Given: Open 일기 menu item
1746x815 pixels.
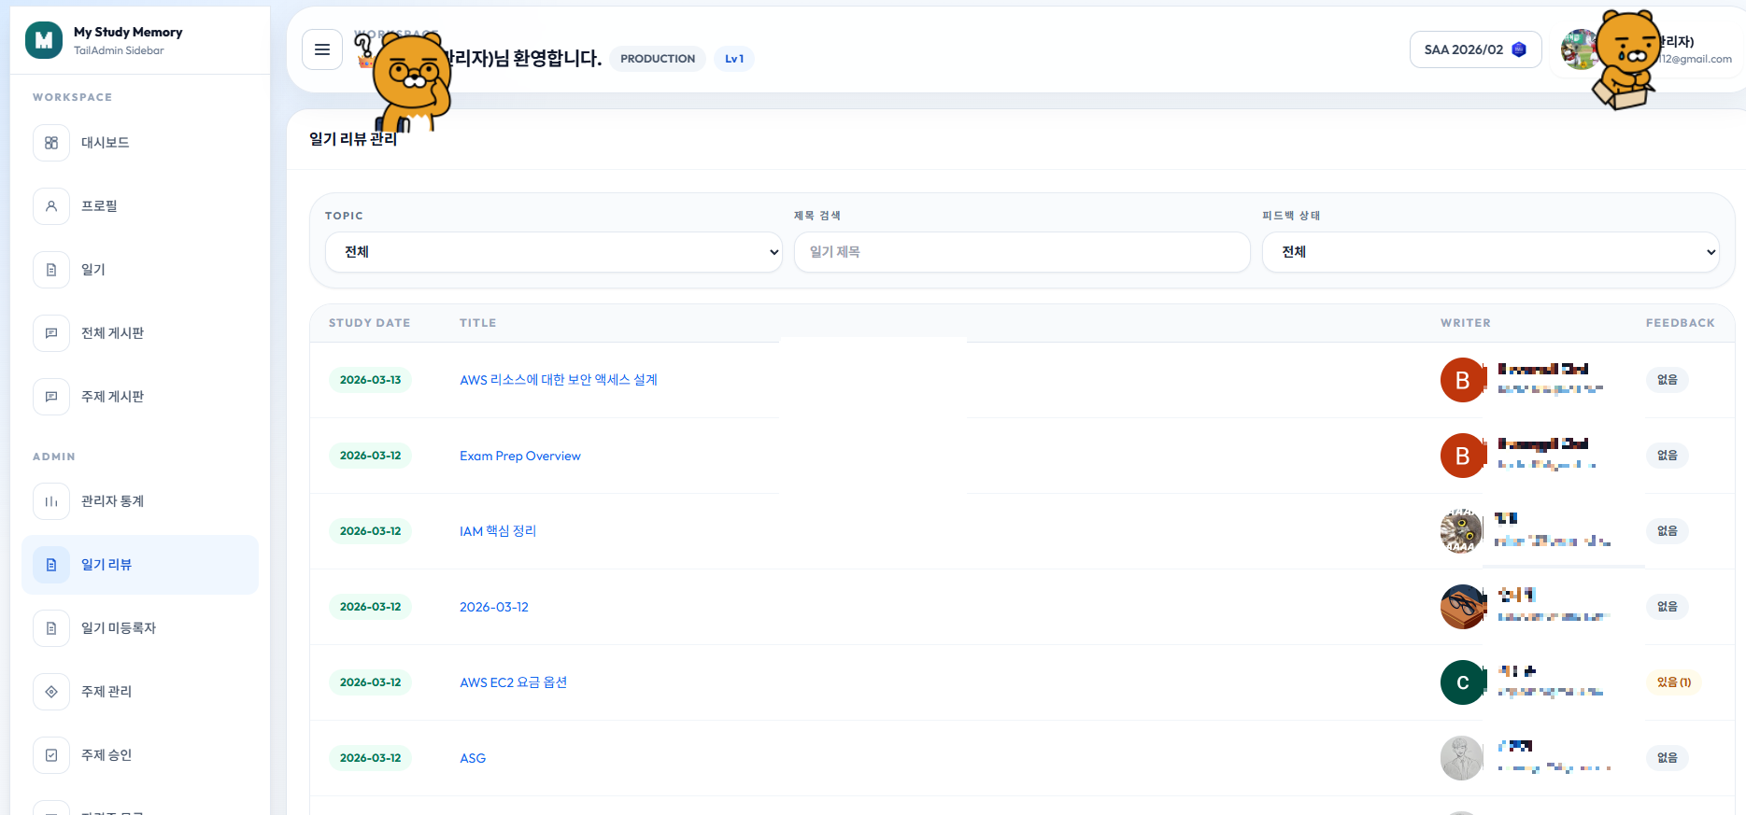Looking at the screenshot, I should pyautogui.click(x=140, y=270).
